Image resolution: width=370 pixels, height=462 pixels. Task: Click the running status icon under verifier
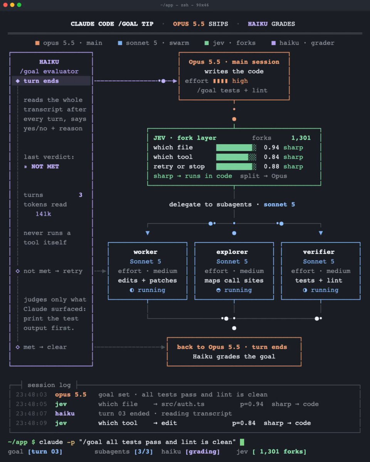[305, 290]
